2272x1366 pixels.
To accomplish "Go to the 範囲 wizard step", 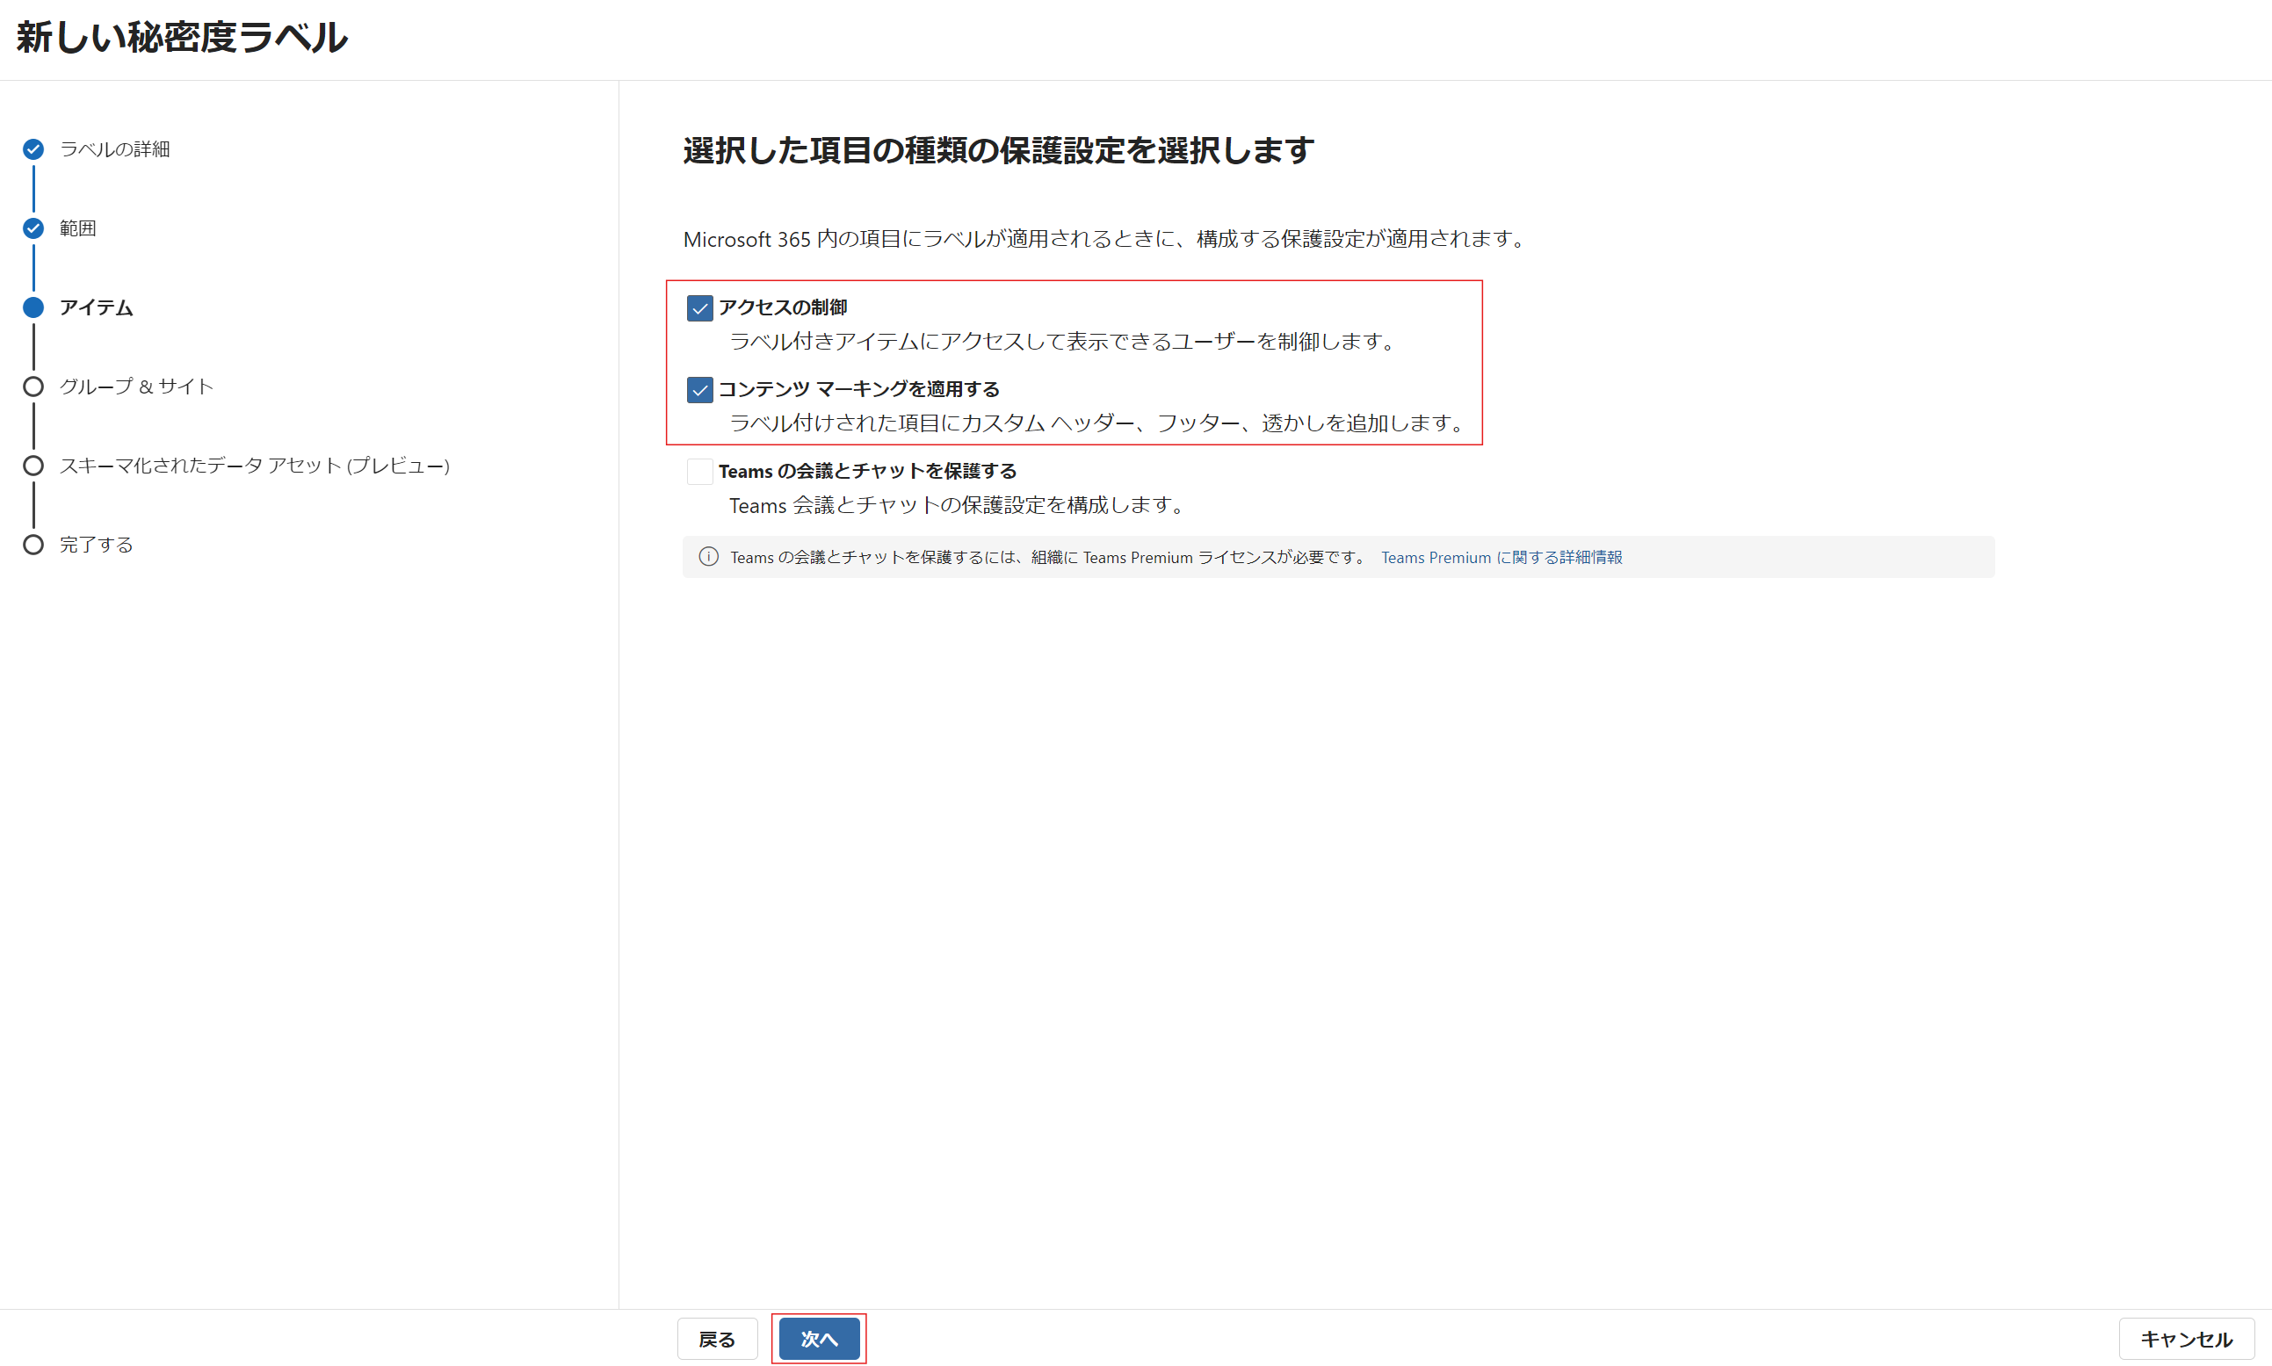I will pyautogui.click(x=78, y=228).
